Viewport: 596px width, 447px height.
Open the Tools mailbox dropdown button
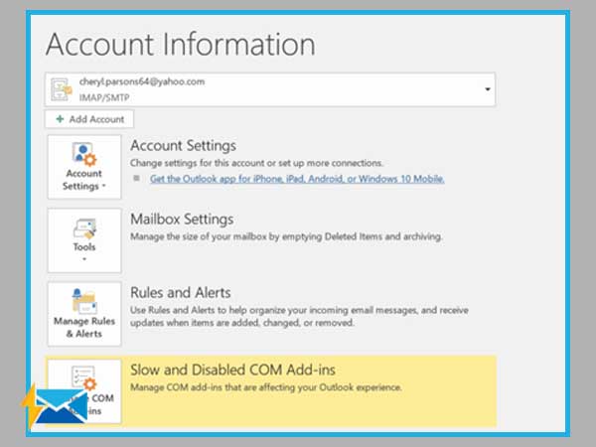(84, 240)
